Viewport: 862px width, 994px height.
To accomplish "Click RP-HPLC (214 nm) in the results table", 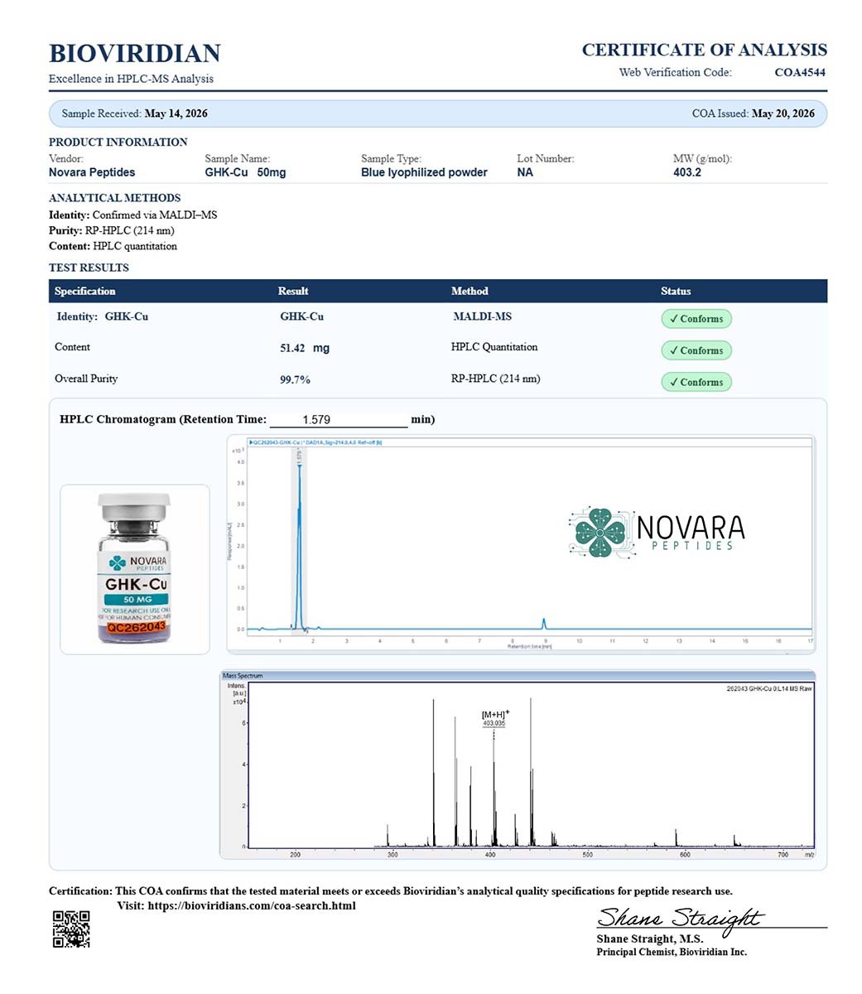I will pos(496,379).
